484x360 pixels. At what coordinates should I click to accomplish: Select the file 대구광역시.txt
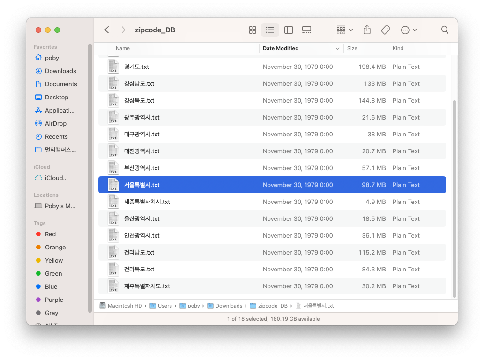pyautogui.click(x=272, y=135)
